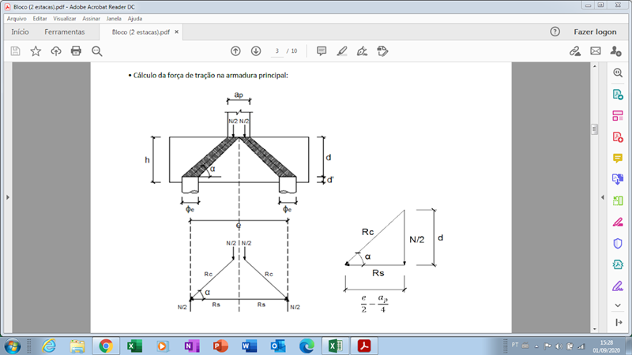Expand the left navigation pane arrow
Viewport: 632px width, 355px height.
(x=8, y=197)
